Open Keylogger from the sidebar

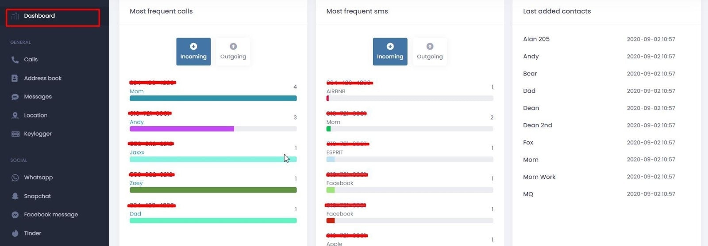(x=38, y=134)
